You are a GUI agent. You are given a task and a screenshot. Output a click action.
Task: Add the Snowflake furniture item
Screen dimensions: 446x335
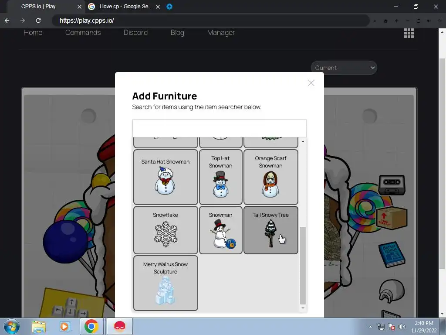[166, 230]
